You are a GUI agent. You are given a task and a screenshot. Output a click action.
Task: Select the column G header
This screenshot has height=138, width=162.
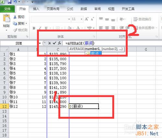click(146, 49)
